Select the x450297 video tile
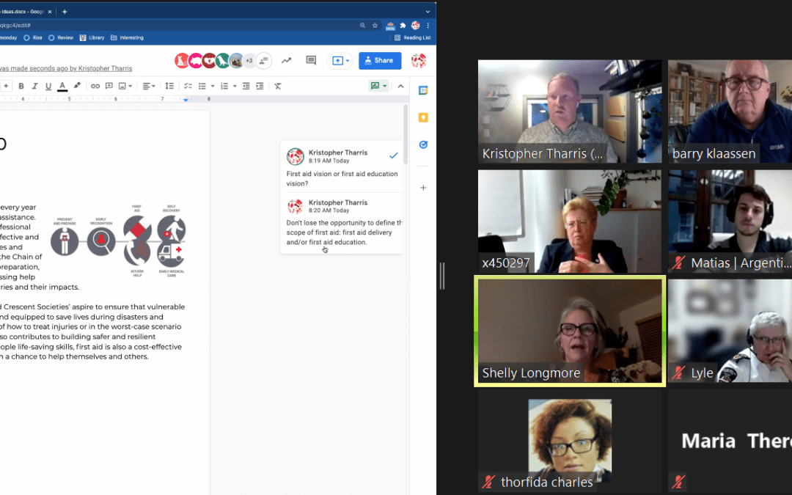This screenshot has height=495, width=792. (x=570, y=221)
